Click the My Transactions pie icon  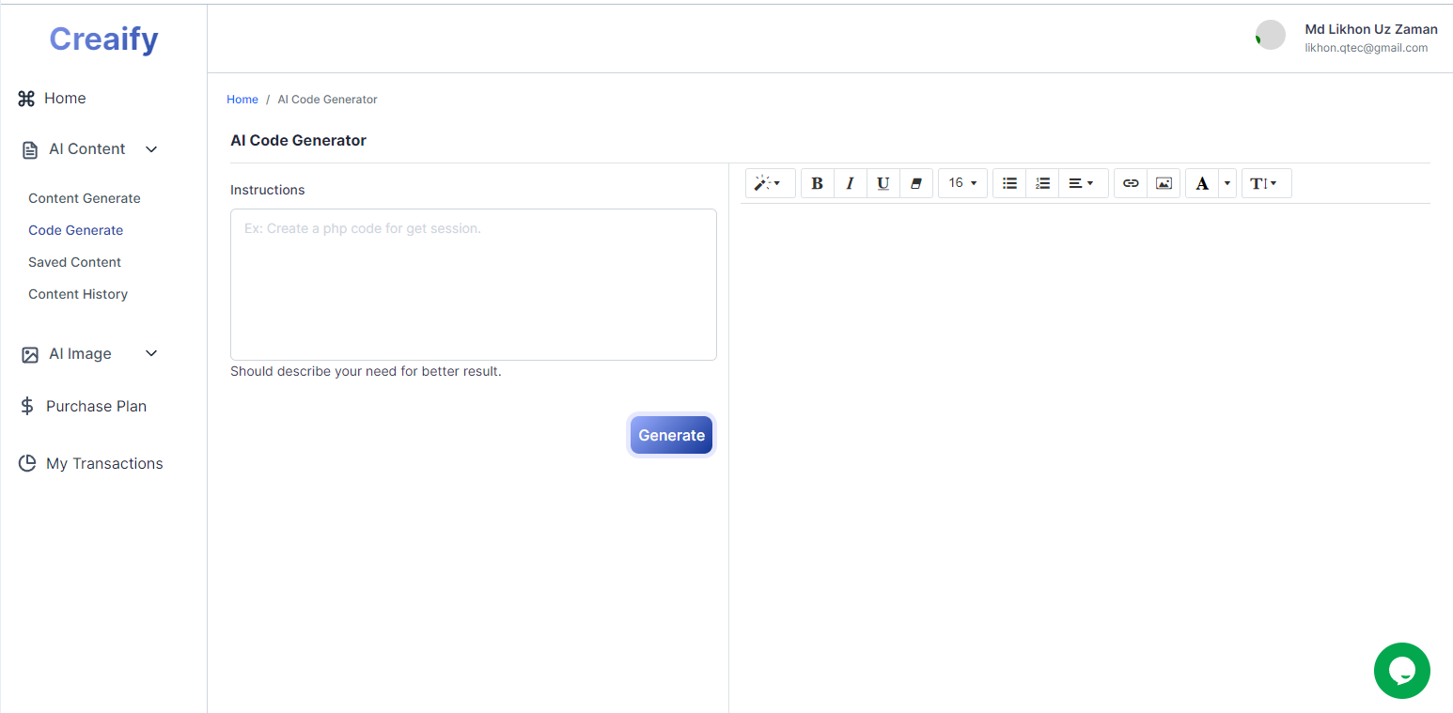[27, 463]
